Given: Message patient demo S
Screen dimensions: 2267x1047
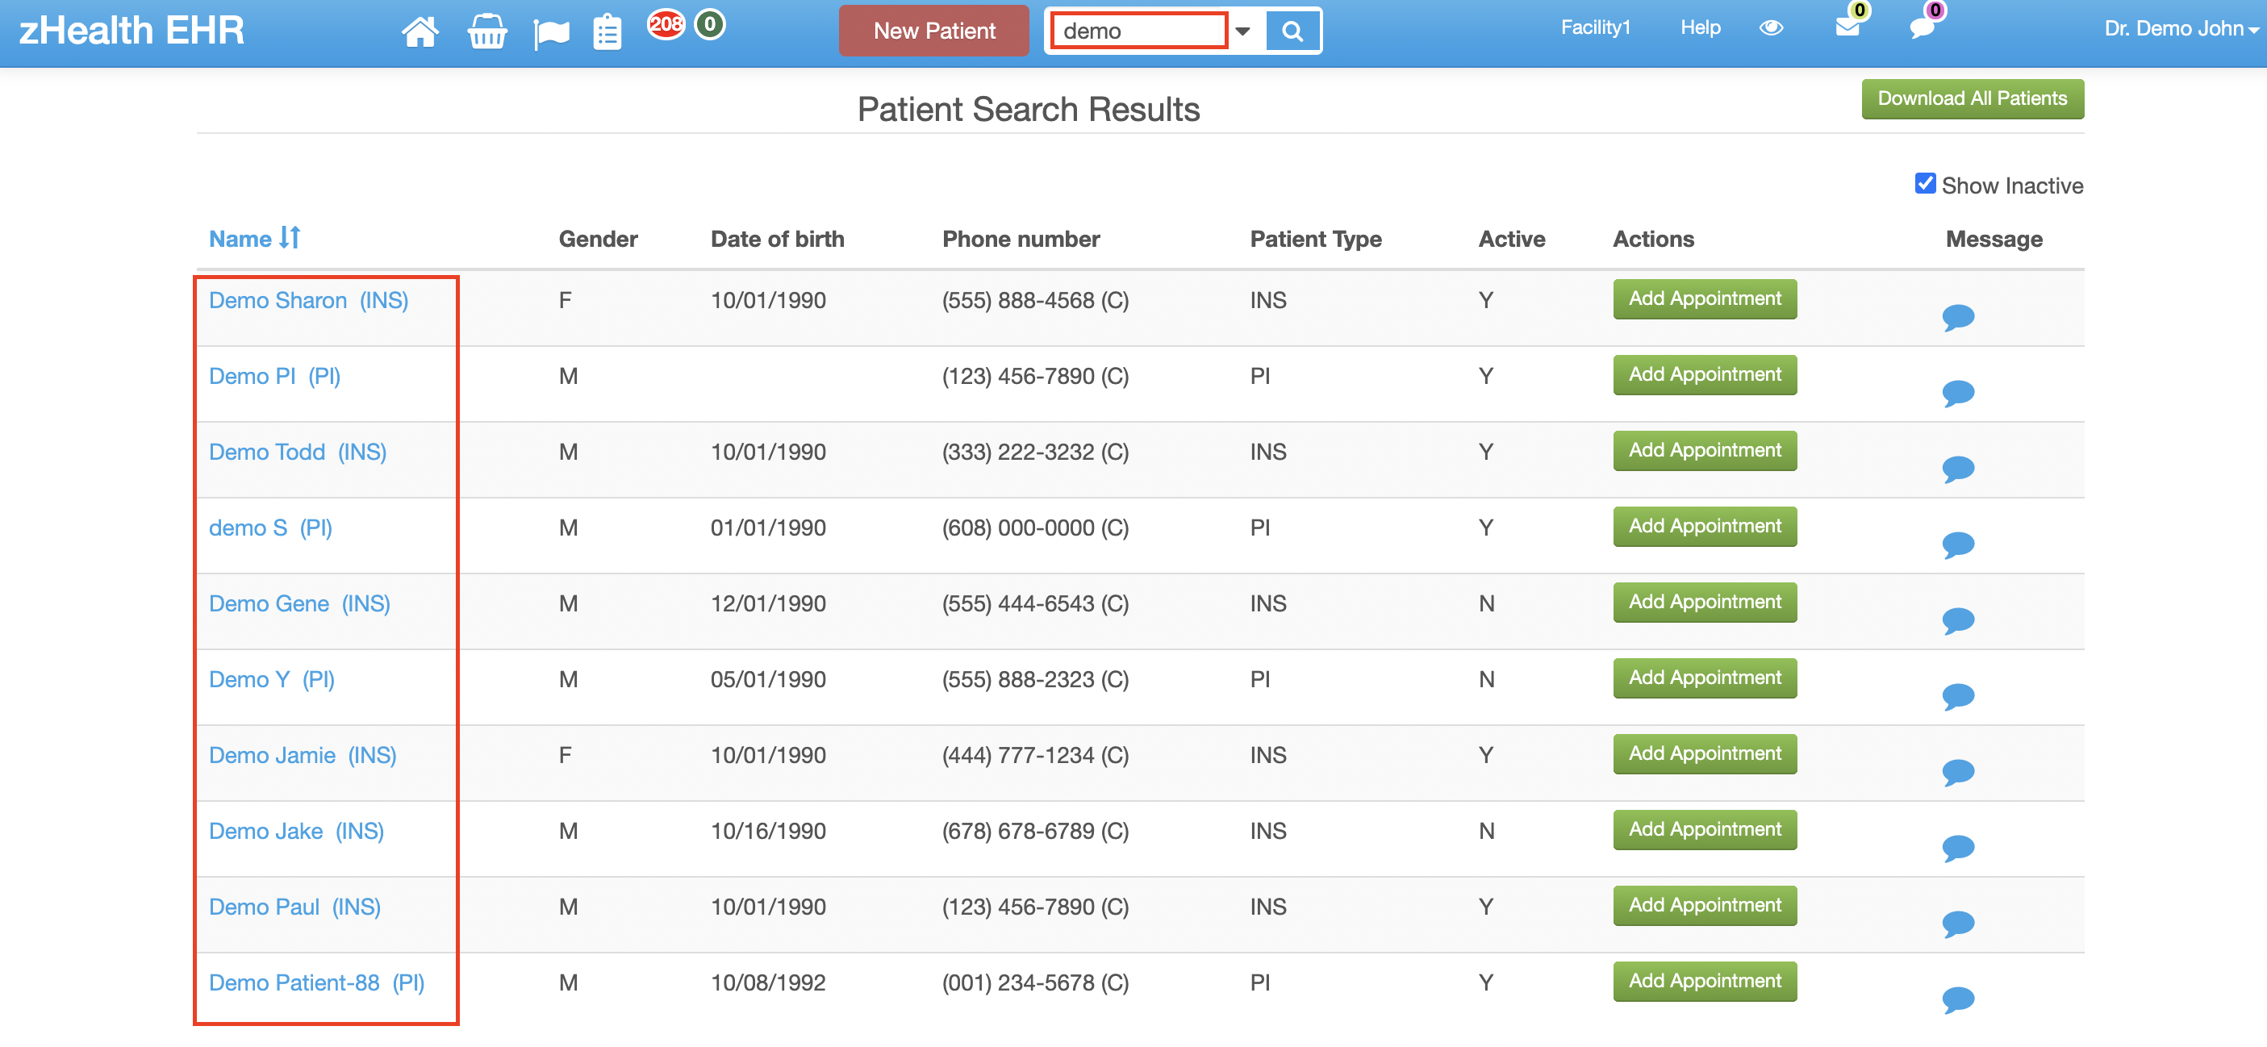Looking at the screenshot, I should click(1958, 544).
